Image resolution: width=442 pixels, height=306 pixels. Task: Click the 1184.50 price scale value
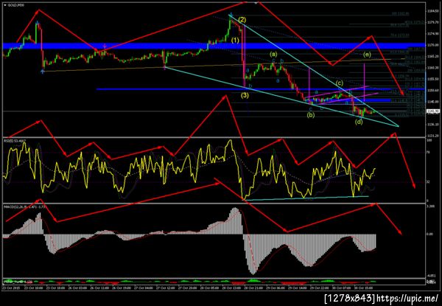tap(432, 11)
